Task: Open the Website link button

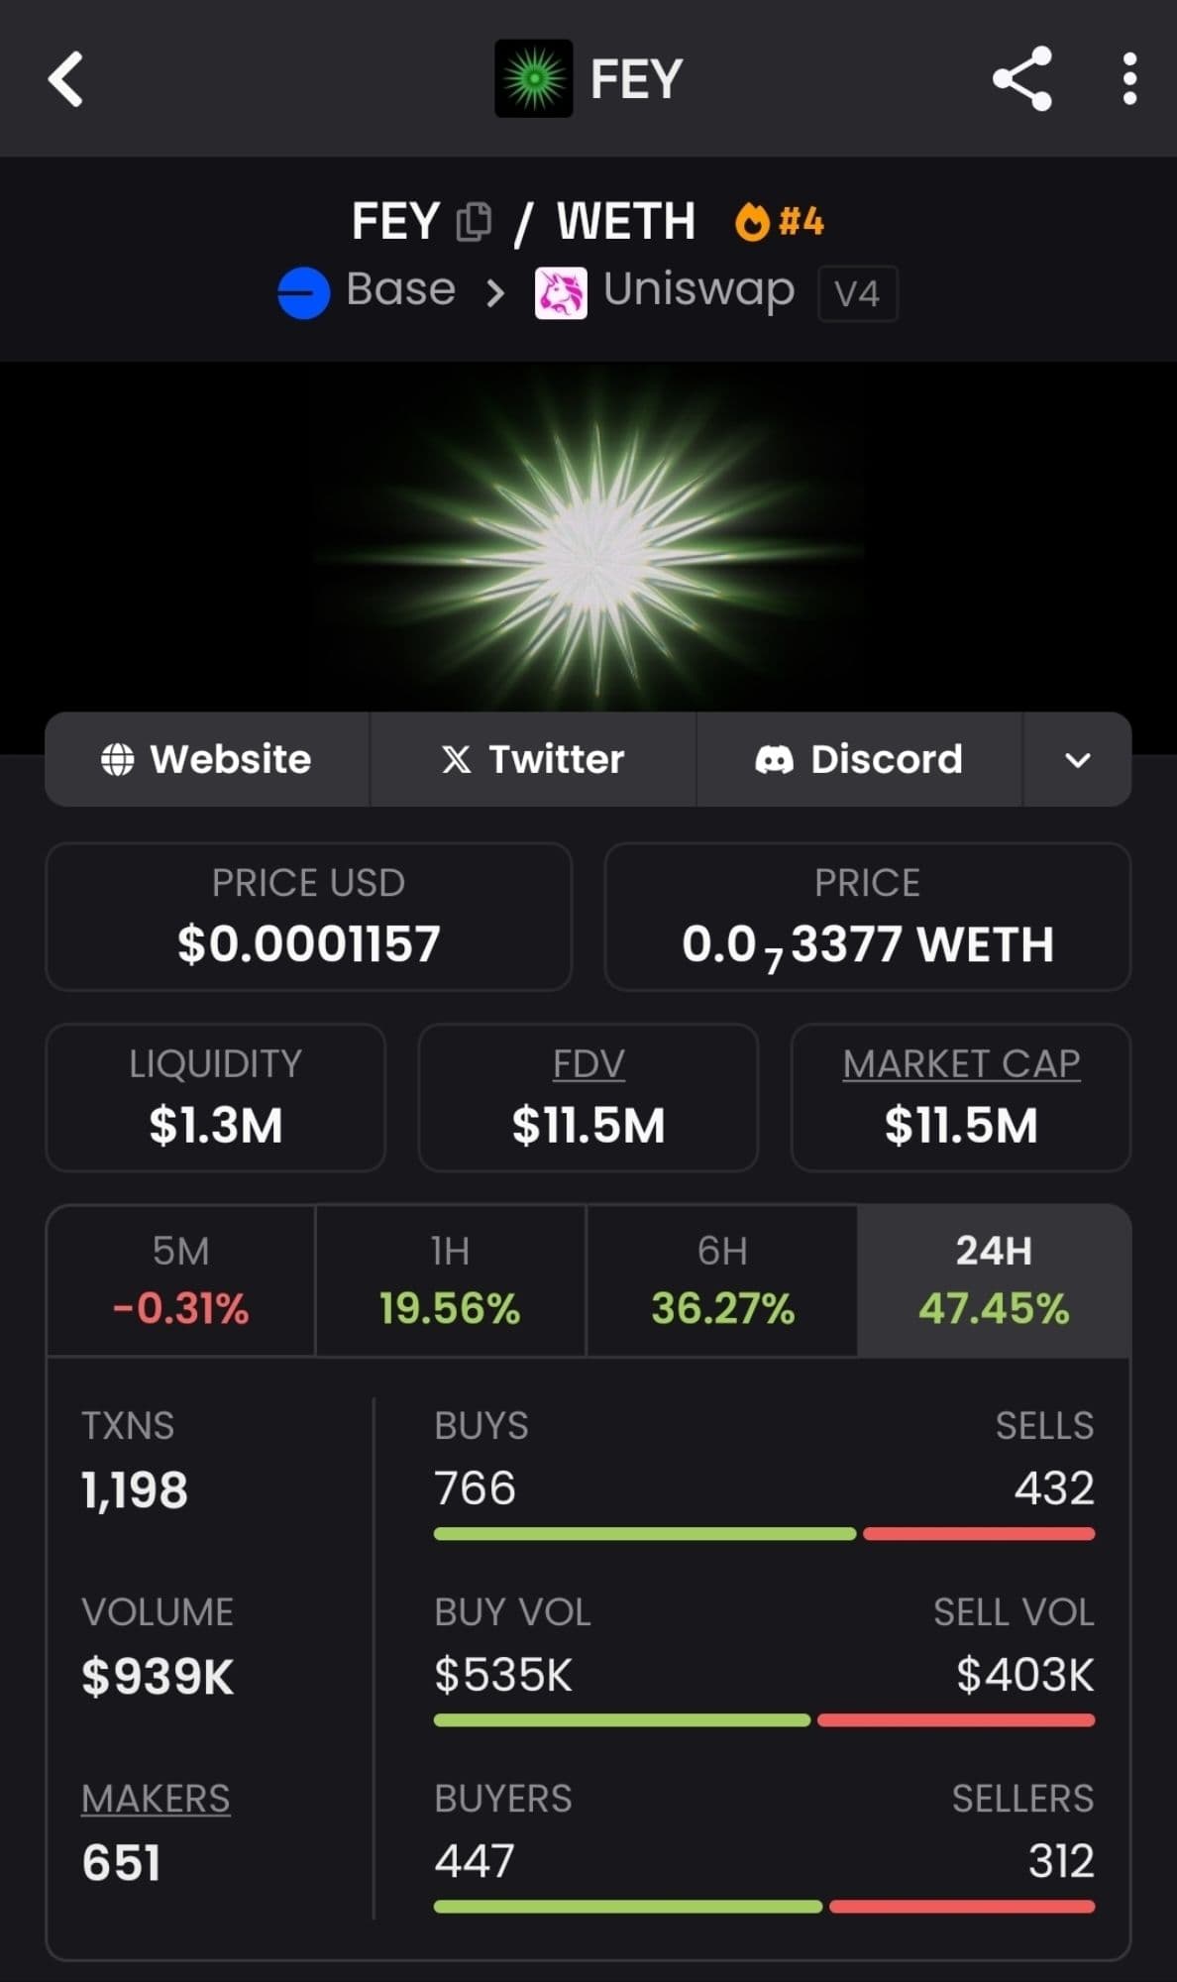Action: pos(207,760)
